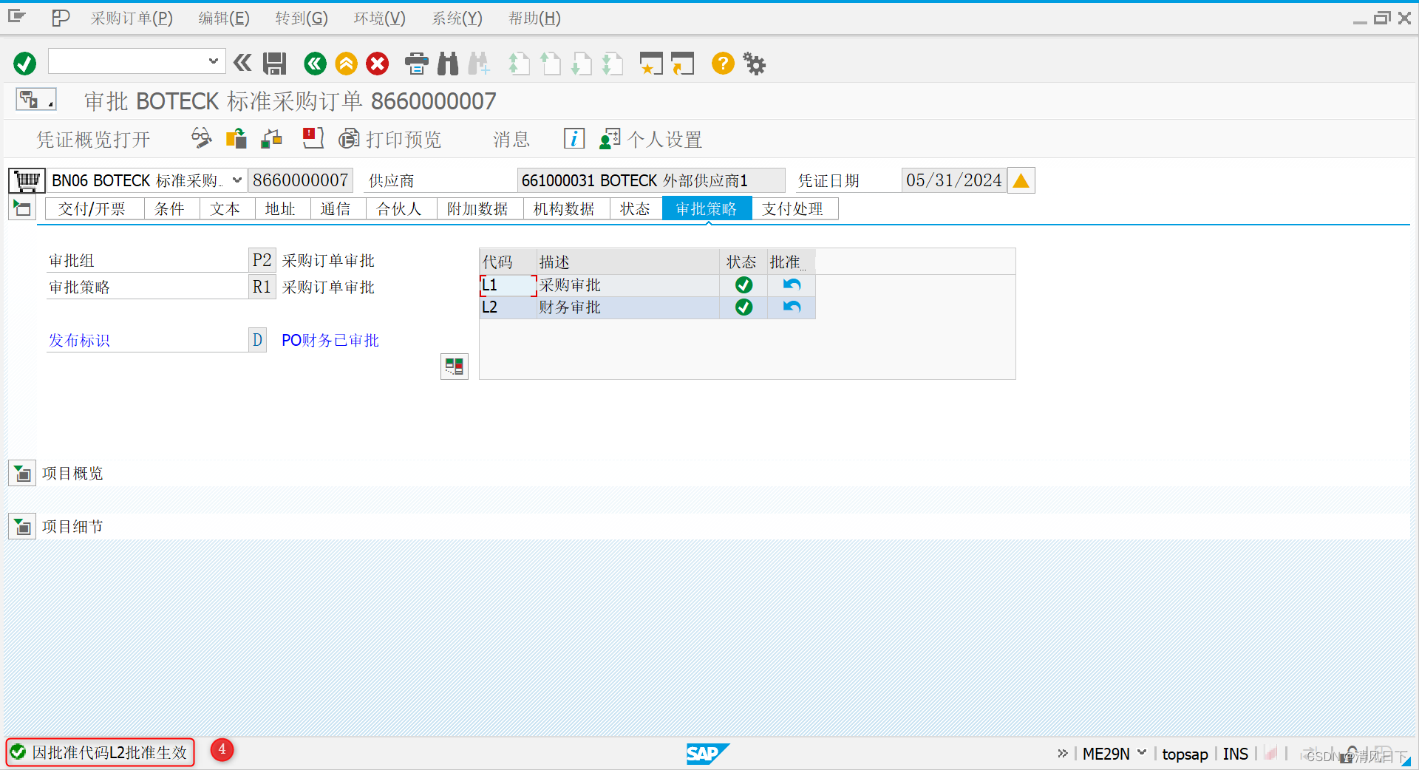Open the 环境(V) menu
The image size is (1419, 770).
pos(379,18)
